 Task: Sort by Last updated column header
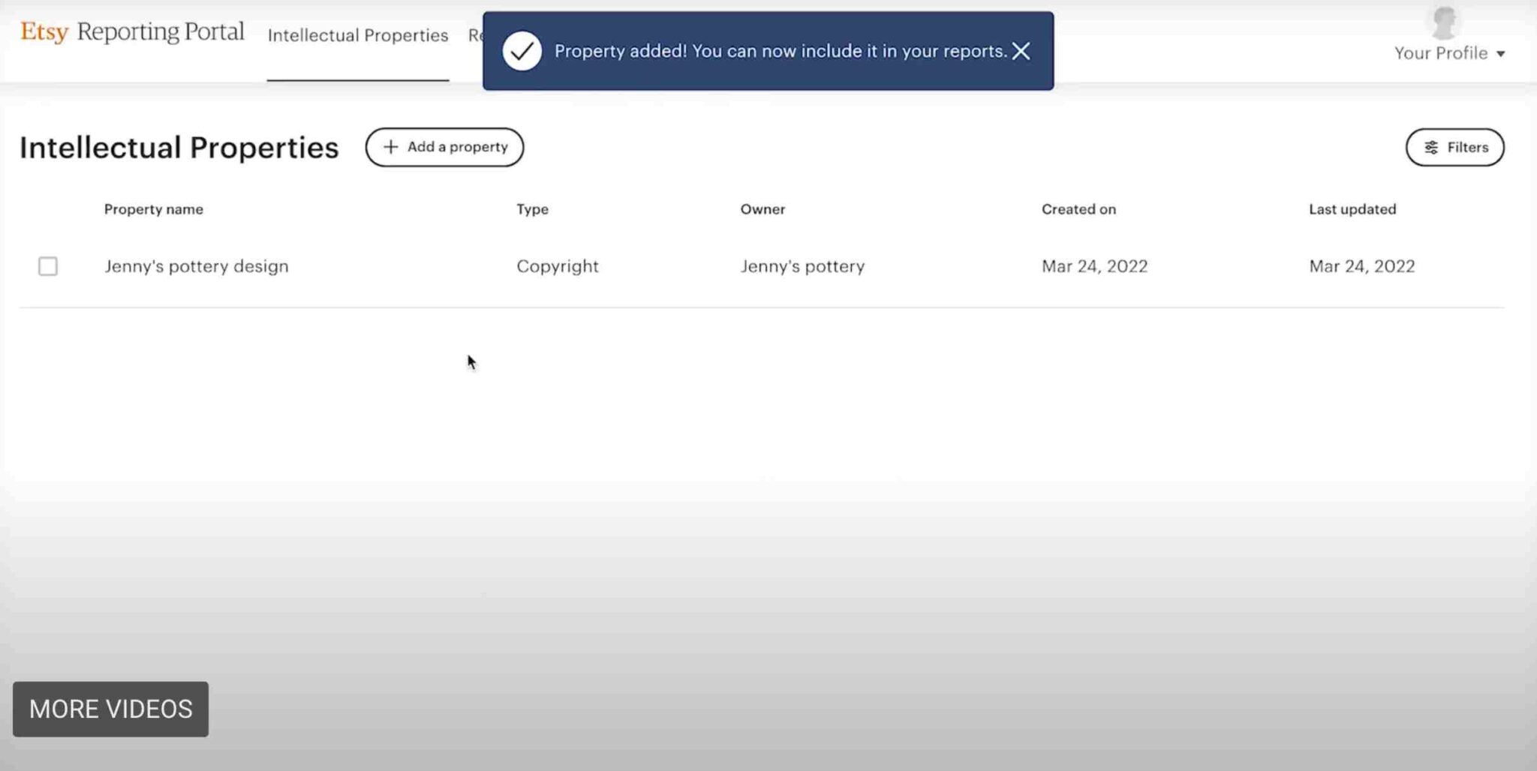[1352, 209]
